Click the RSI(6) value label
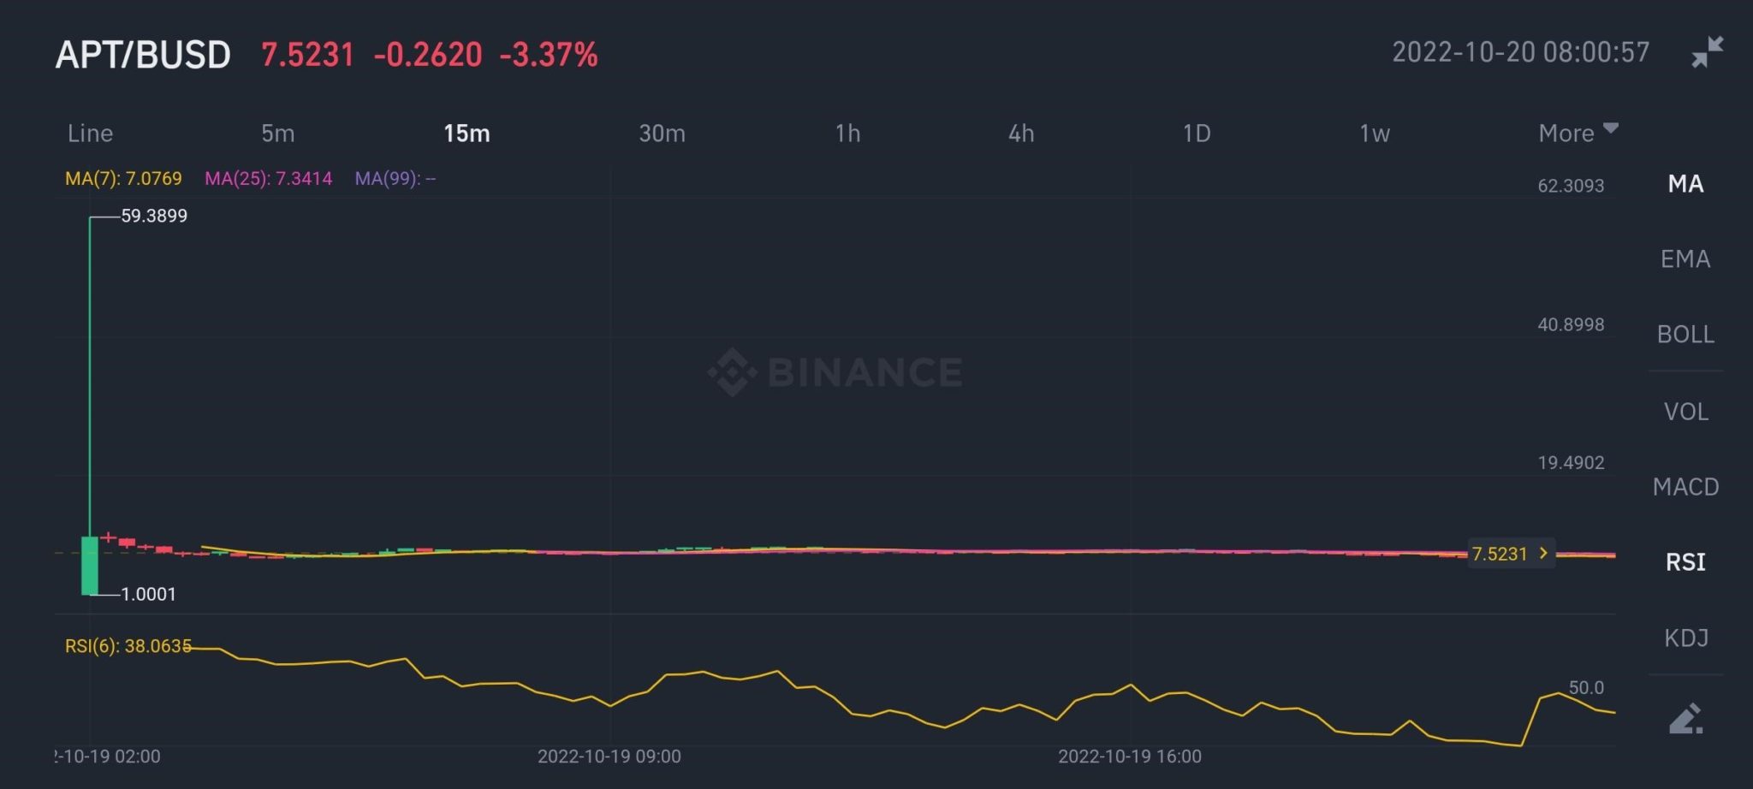Viewport: 1753px width, 789px height. (x=127, y=646)
